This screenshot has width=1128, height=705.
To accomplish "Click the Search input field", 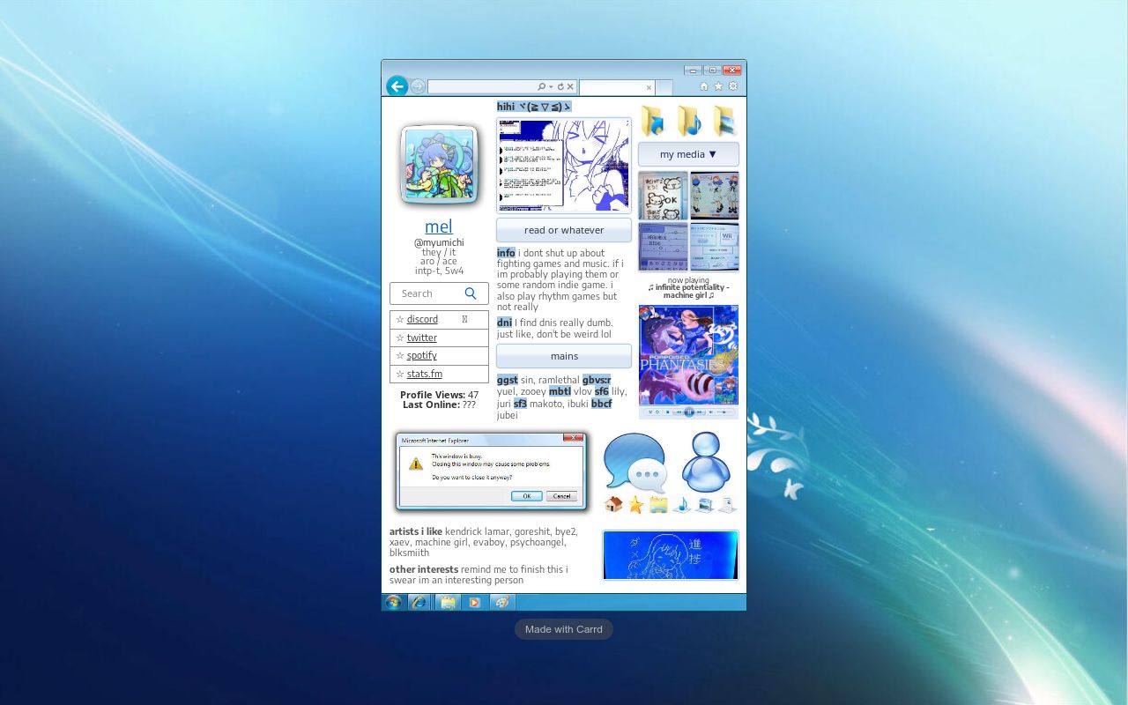I will pyautogui.click(x=429, y=293).
